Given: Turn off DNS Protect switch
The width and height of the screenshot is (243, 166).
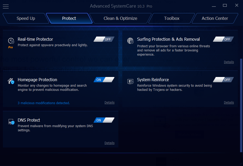Looking at the screenshot, I should pyautogui.click(x=104, y=120).
